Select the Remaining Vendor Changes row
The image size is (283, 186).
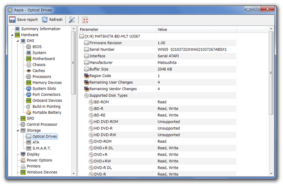point(157,89)
